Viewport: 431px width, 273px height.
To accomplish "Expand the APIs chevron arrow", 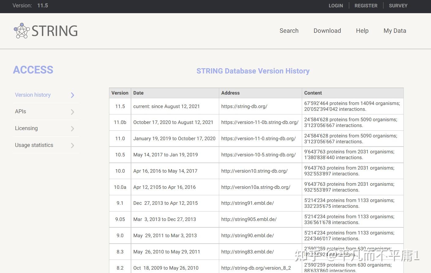I will pos(73,112).
